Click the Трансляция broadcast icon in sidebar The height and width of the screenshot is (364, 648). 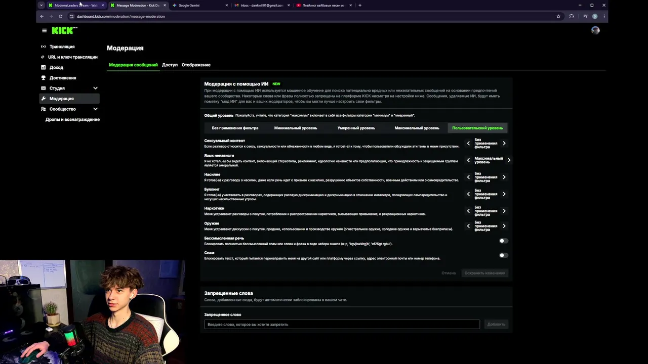tap(43, 47)
